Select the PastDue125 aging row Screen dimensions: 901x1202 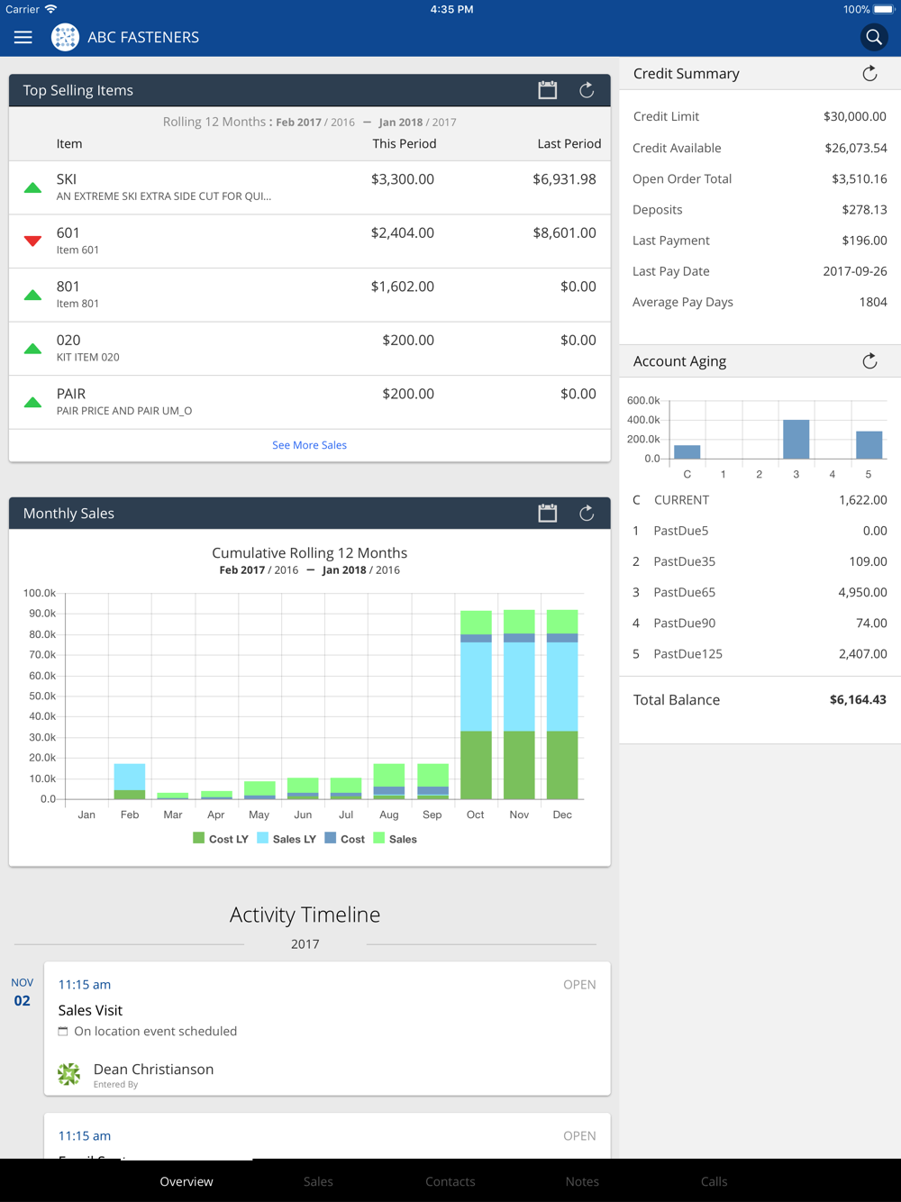click(x=760, y=654)
